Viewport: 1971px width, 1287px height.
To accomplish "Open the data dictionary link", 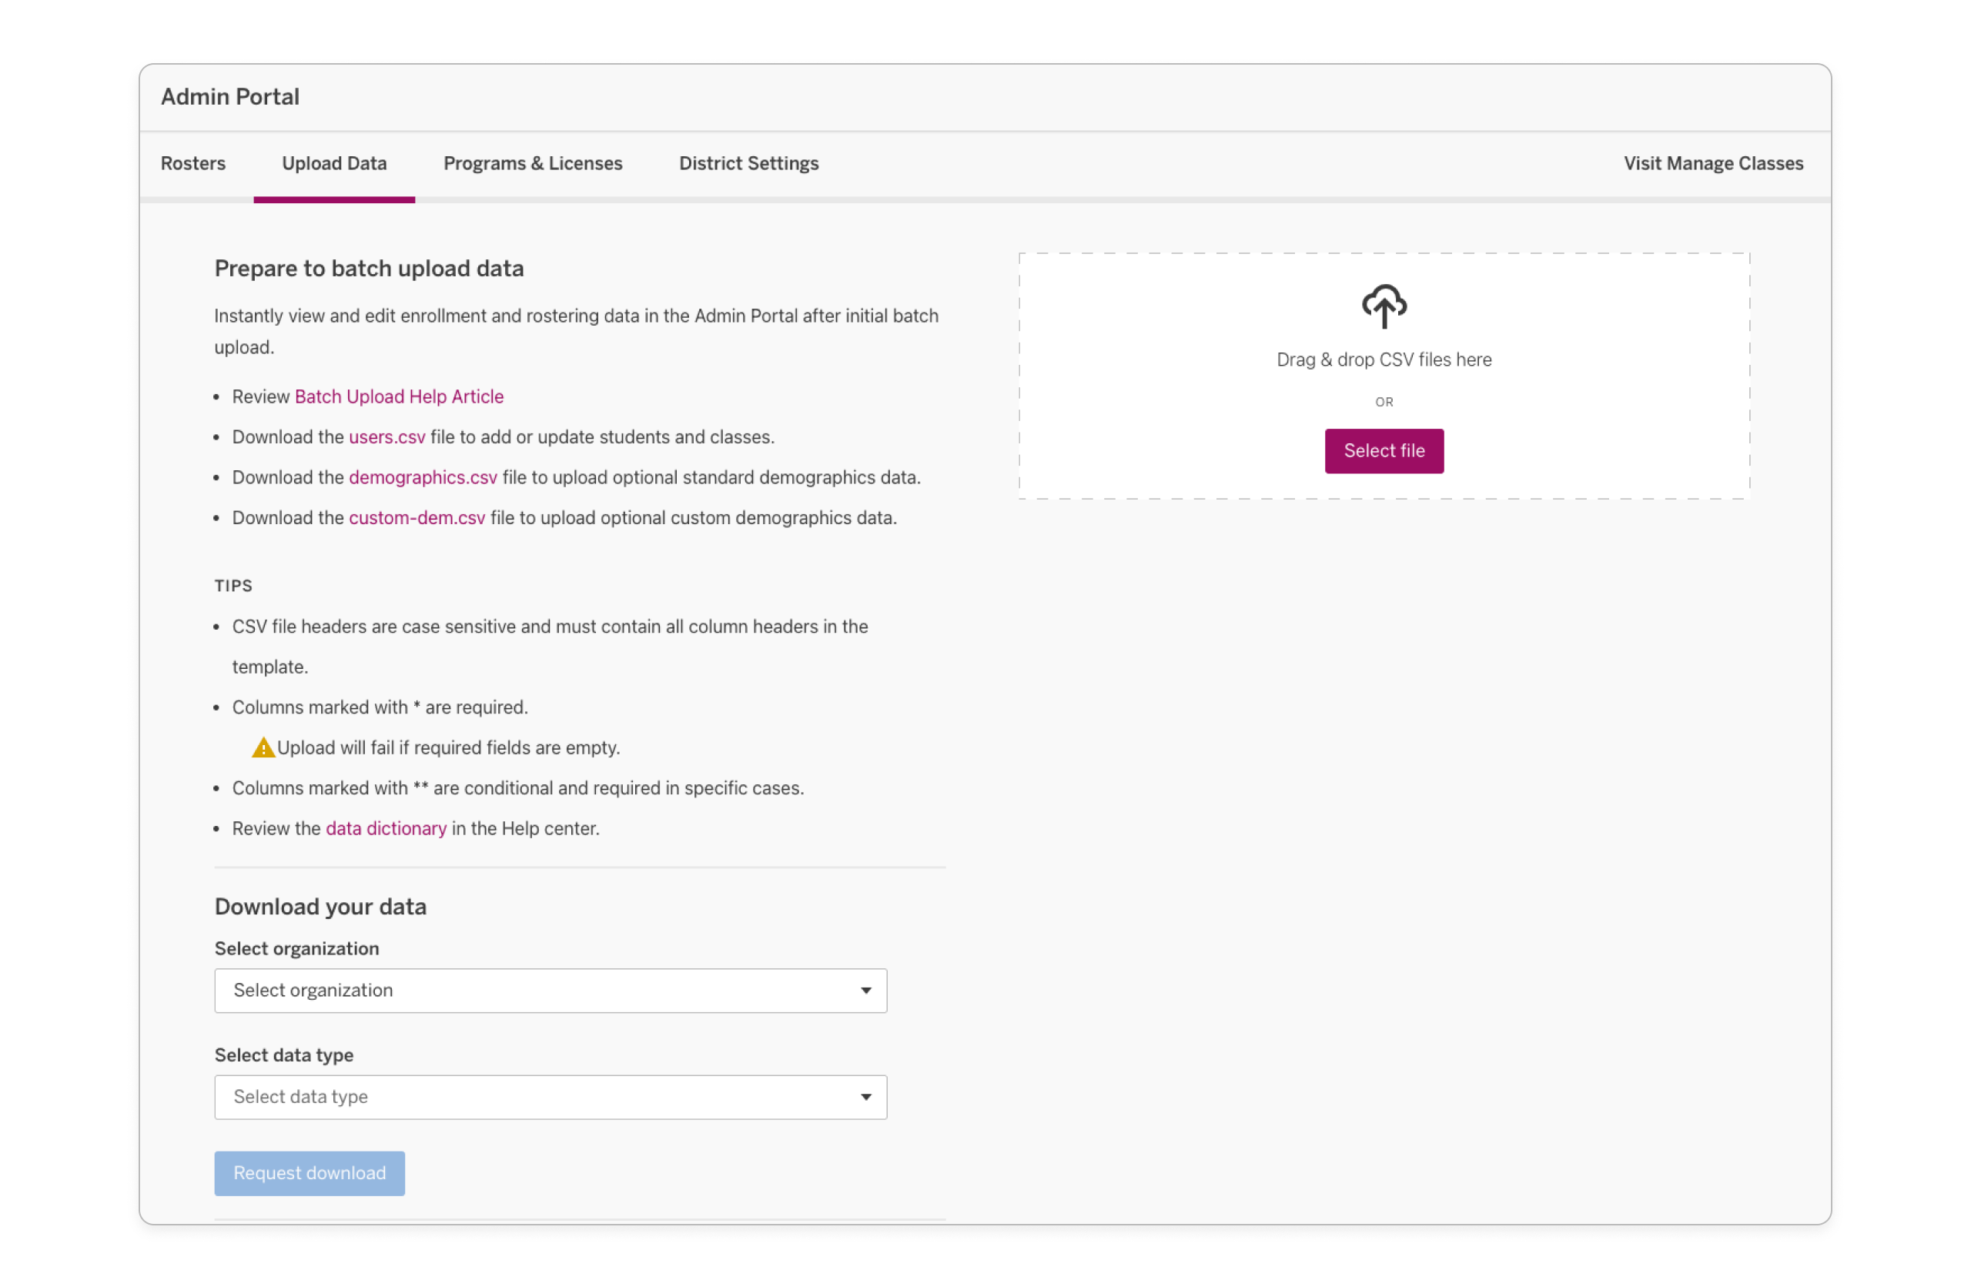I will [385, 827].
